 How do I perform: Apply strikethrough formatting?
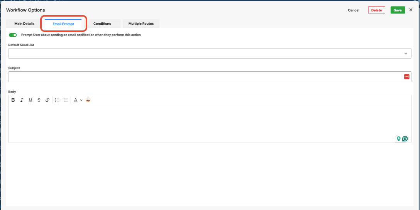point(39,100)
